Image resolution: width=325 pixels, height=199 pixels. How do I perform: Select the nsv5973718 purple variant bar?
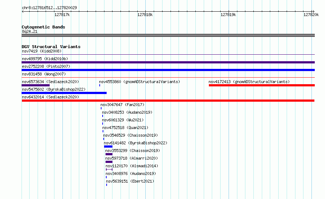pos(109,162)
